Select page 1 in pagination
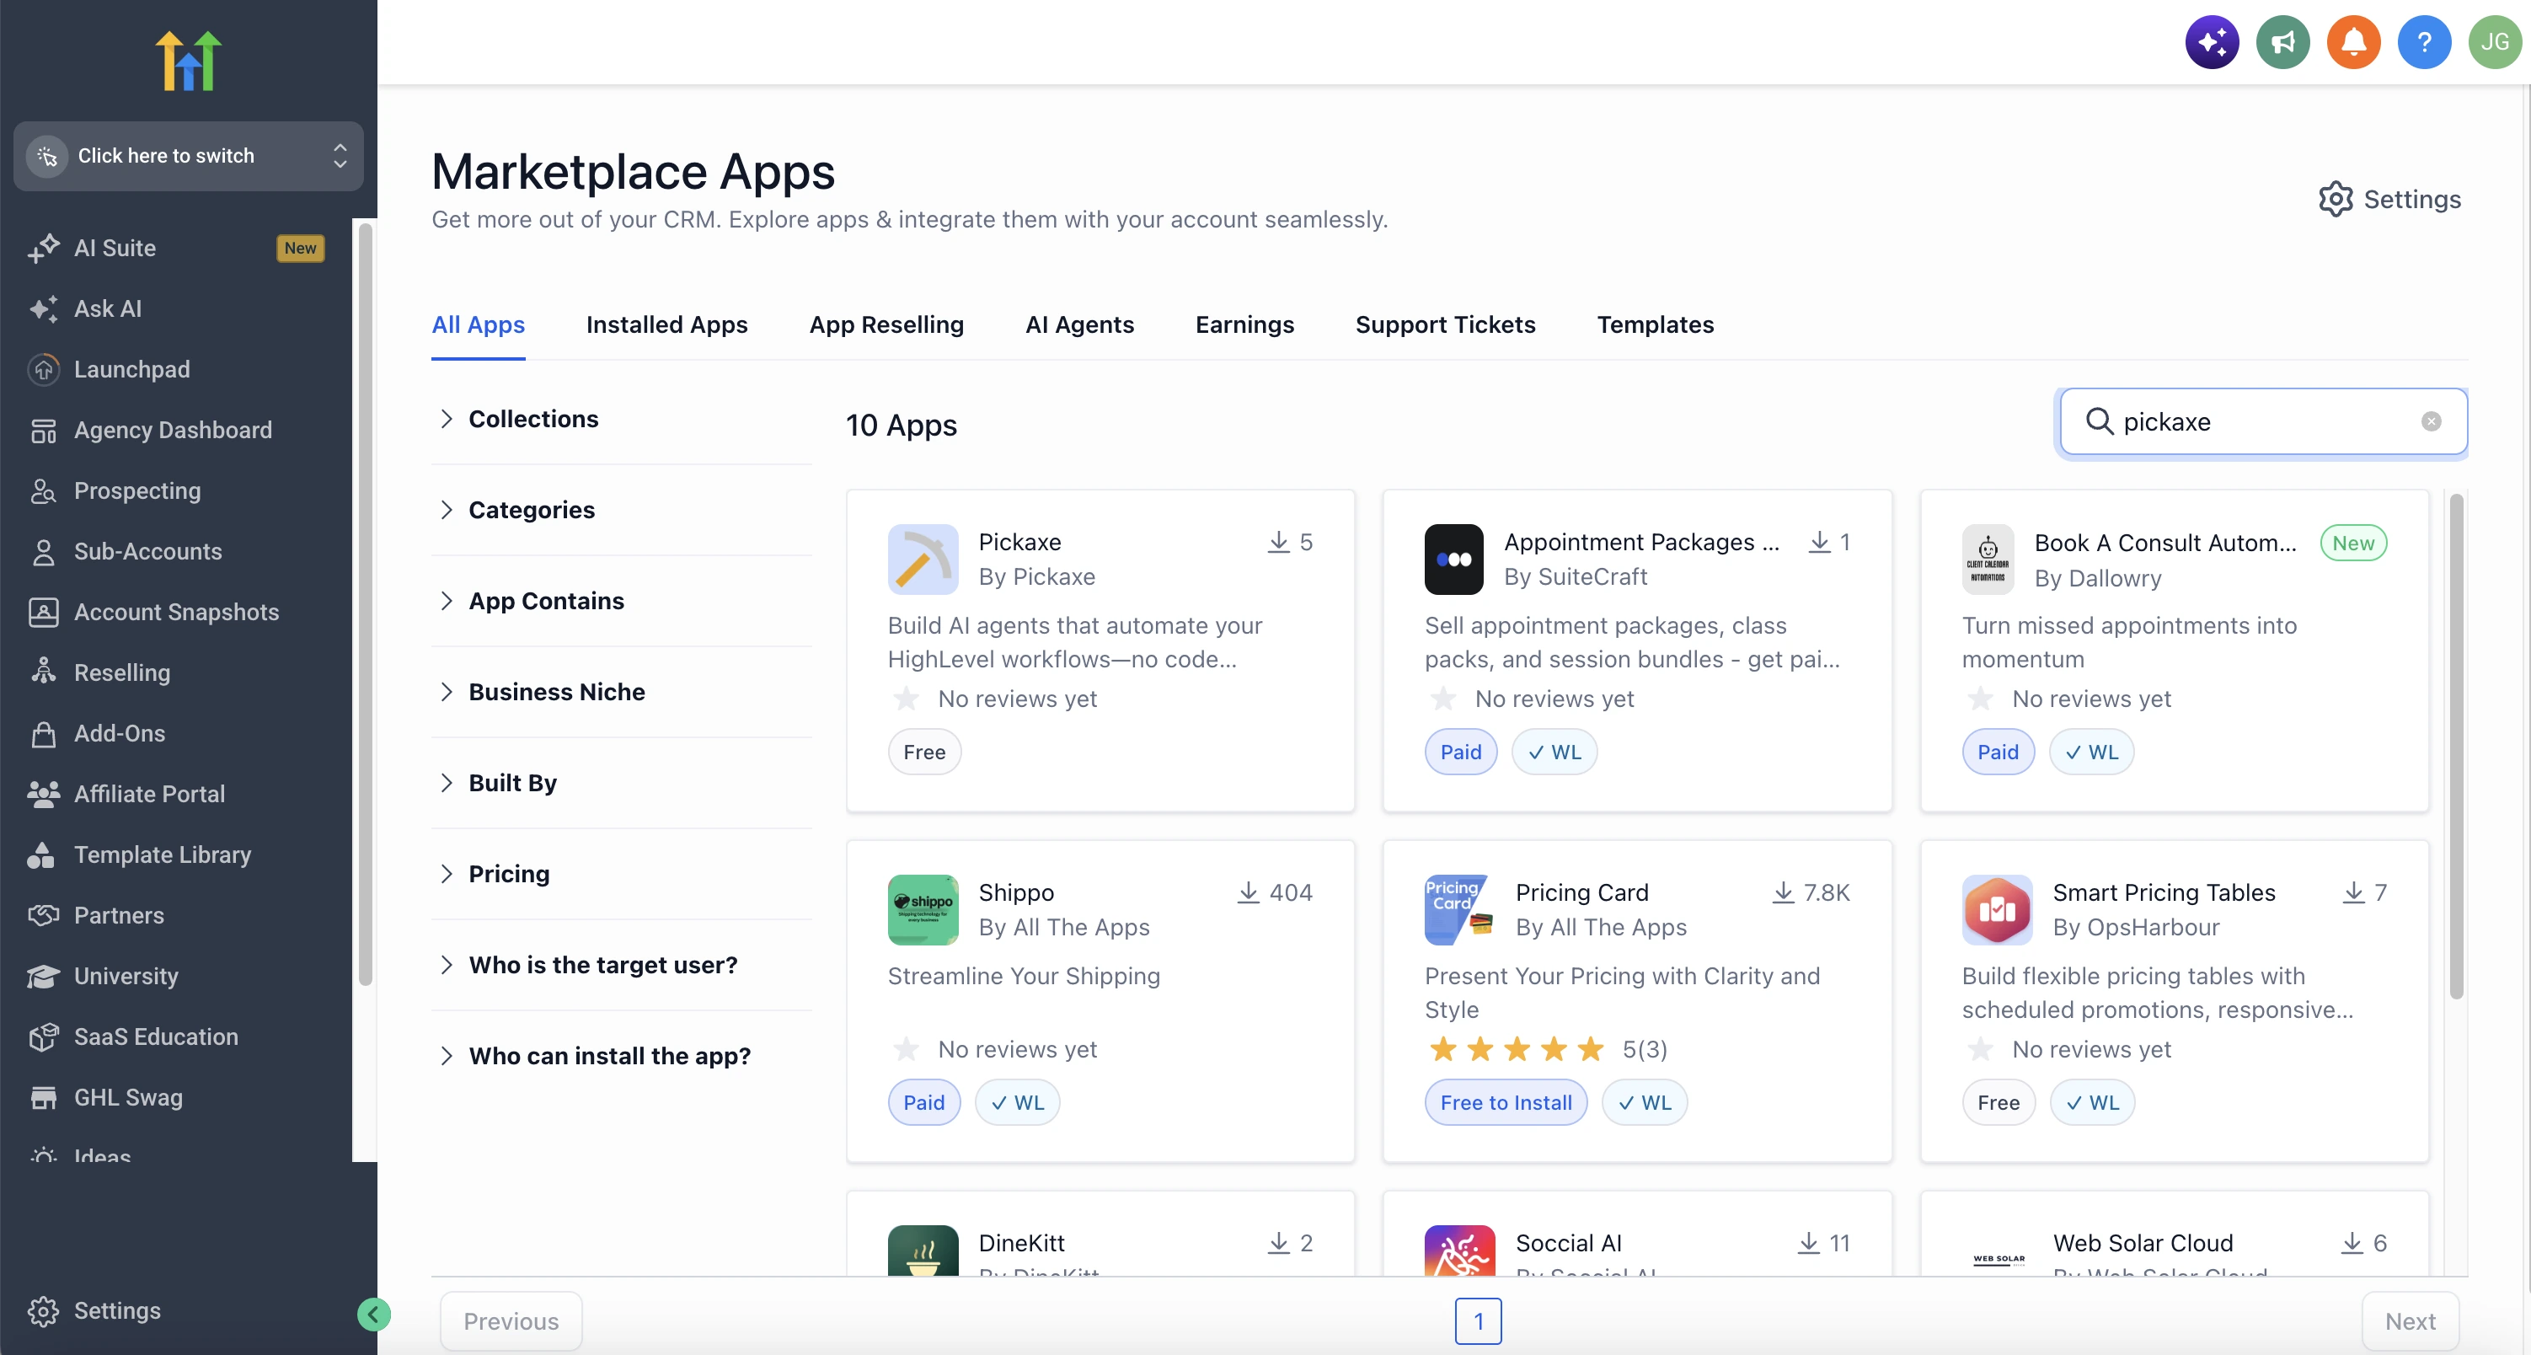This screenshot has height=1355, width=2531. tap(1478, 1321)
